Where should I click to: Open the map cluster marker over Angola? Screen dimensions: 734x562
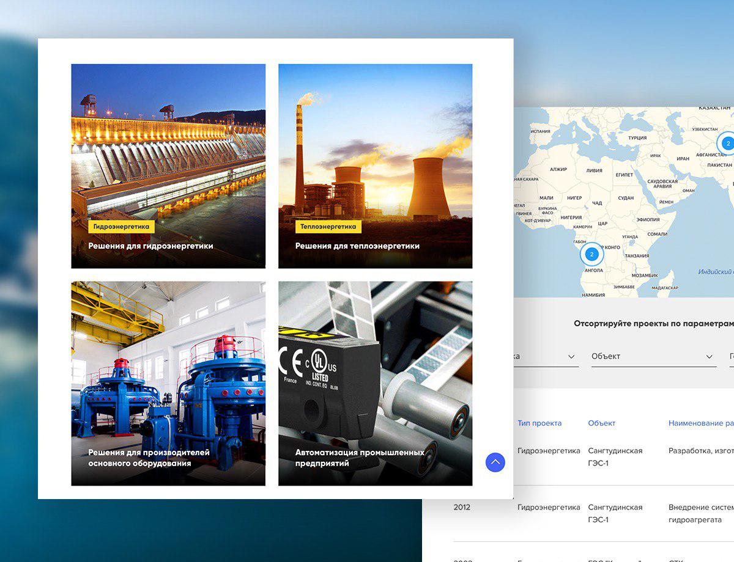tap(591, 254)
